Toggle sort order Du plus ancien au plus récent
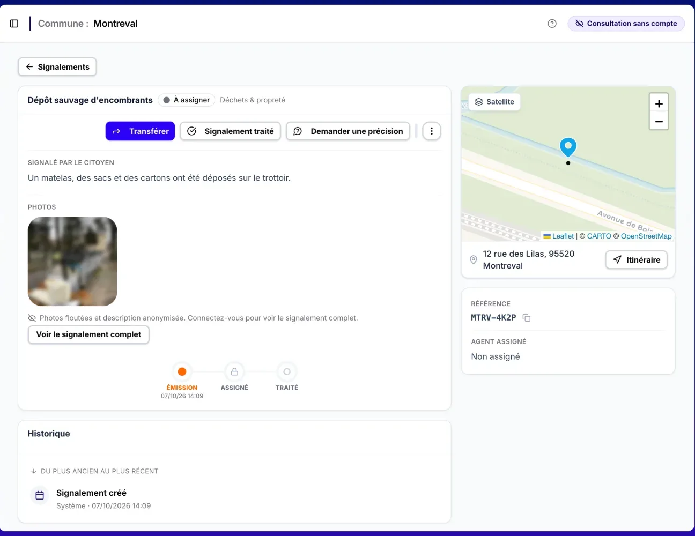 (x=94, y=471)
